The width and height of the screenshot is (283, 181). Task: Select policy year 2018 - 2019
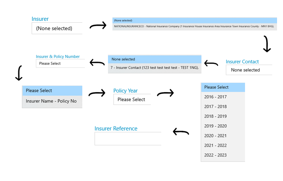click(x=223, y=116)
